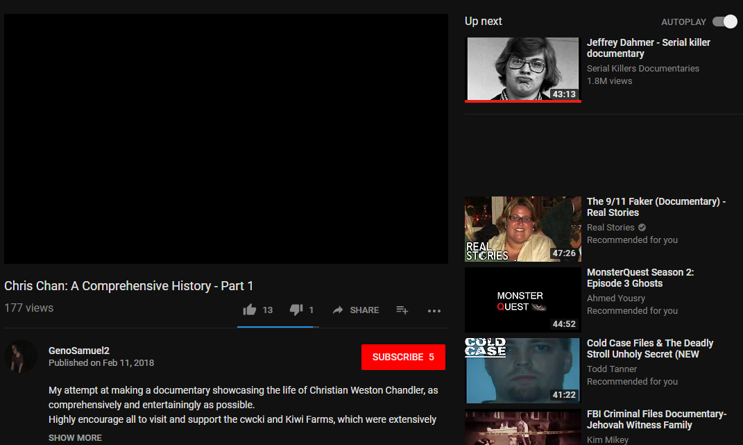The image size is (743, 445).
Task: Click the 13 likes count
Action: 268,310
